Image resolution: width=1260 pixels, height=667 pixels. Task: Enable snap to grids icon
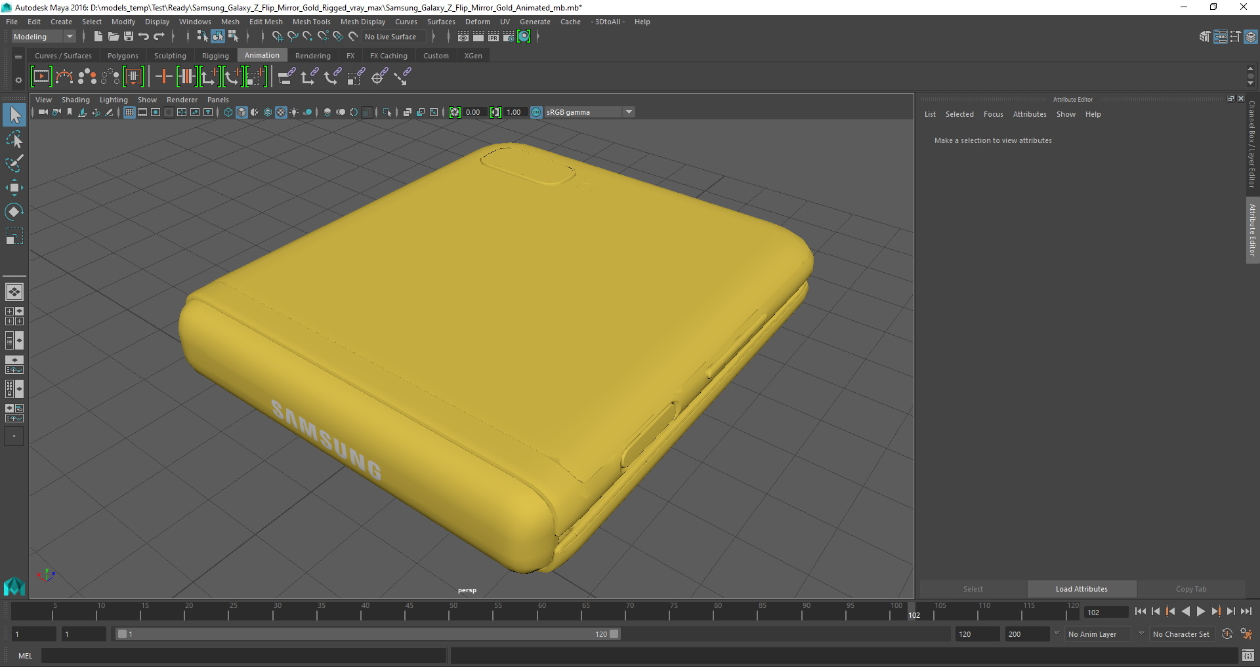tap(277, 37)
